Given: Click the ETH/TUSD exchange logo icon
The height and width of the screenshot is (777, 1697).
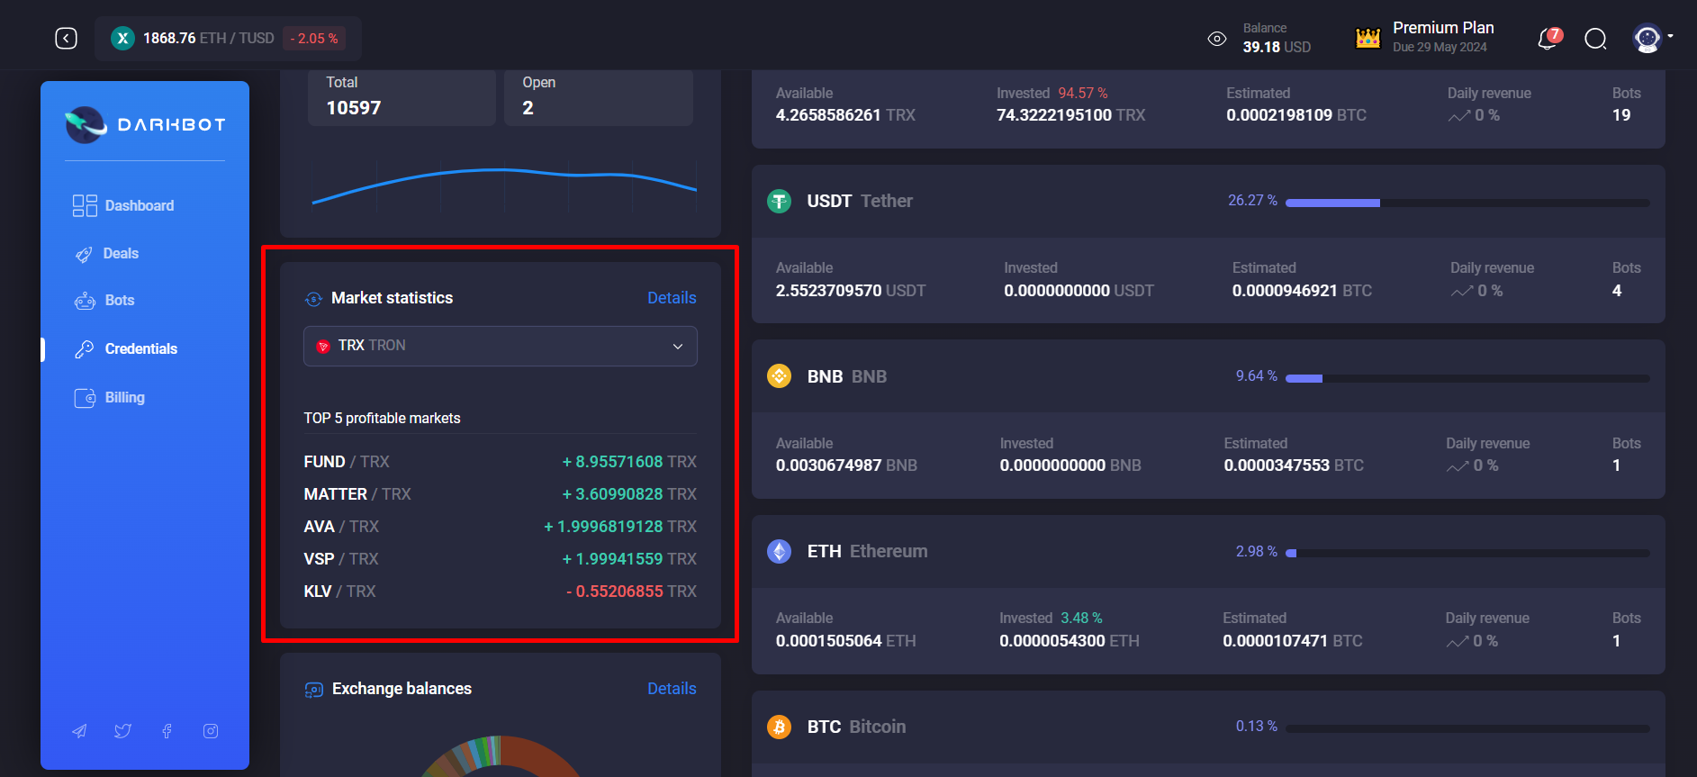Looking at the screenshot, I should [122, 38].
